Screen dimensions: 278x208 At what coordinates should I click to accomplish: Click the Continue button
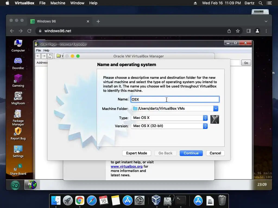[191, 153]
